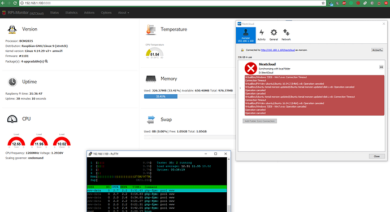
Task: Open the Nextcloud server URL link
Action: pyautogui.click(x=278, y=50)
